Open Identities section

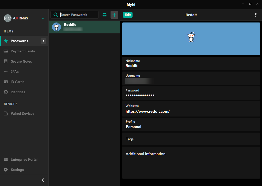24,92
